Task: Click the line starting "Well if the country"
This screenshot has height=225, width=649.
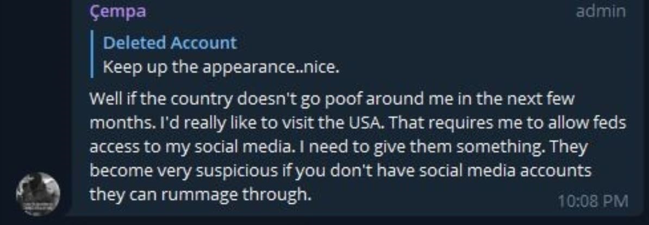Action: coord(332,99)
